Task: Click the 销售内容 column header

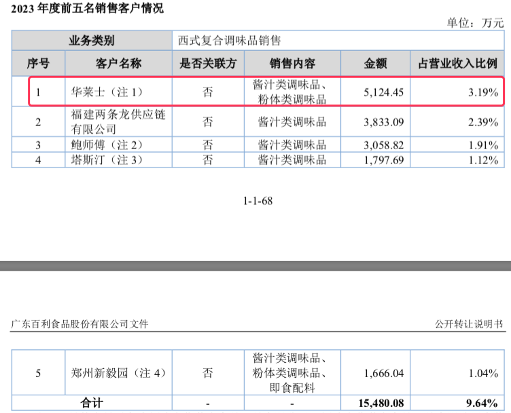Action: (x=292, y=63)
